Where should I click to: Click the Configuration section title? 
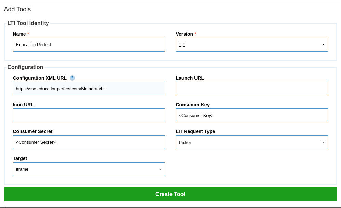click(25, 67)
